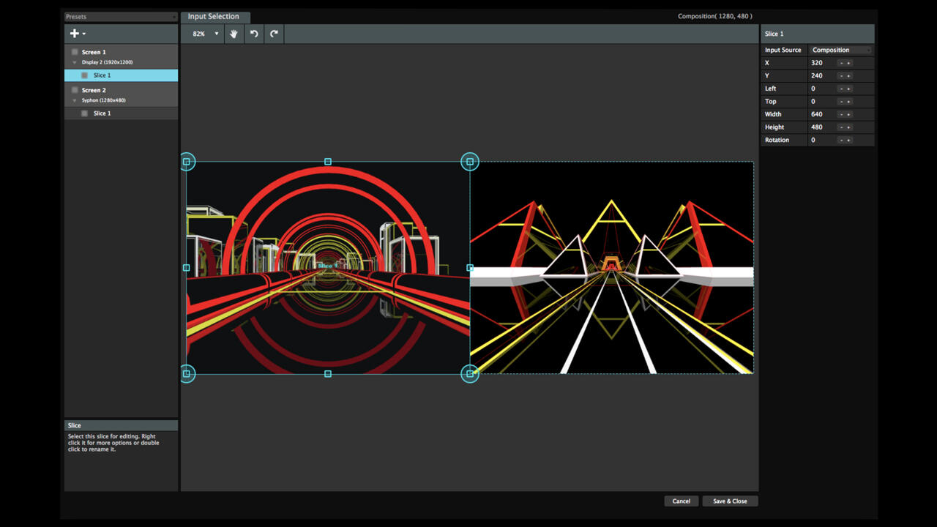
Task: Click the undo arrow icon
Action: point(254,34)
